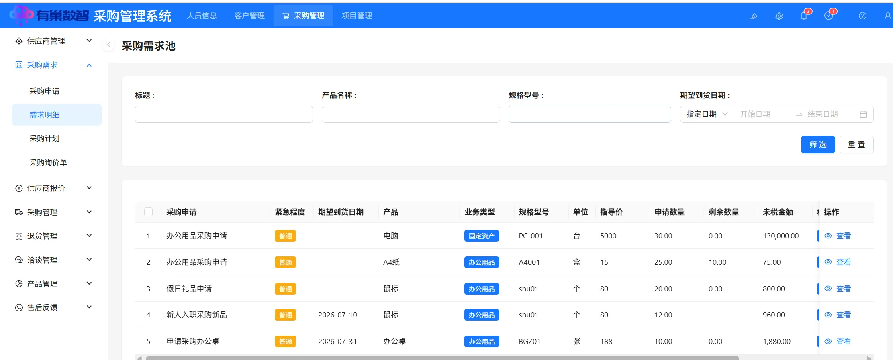The width and height of the screenshot is (893, 360).
Task: Click the horizontal table scrollbar
Action: (442, 358)
